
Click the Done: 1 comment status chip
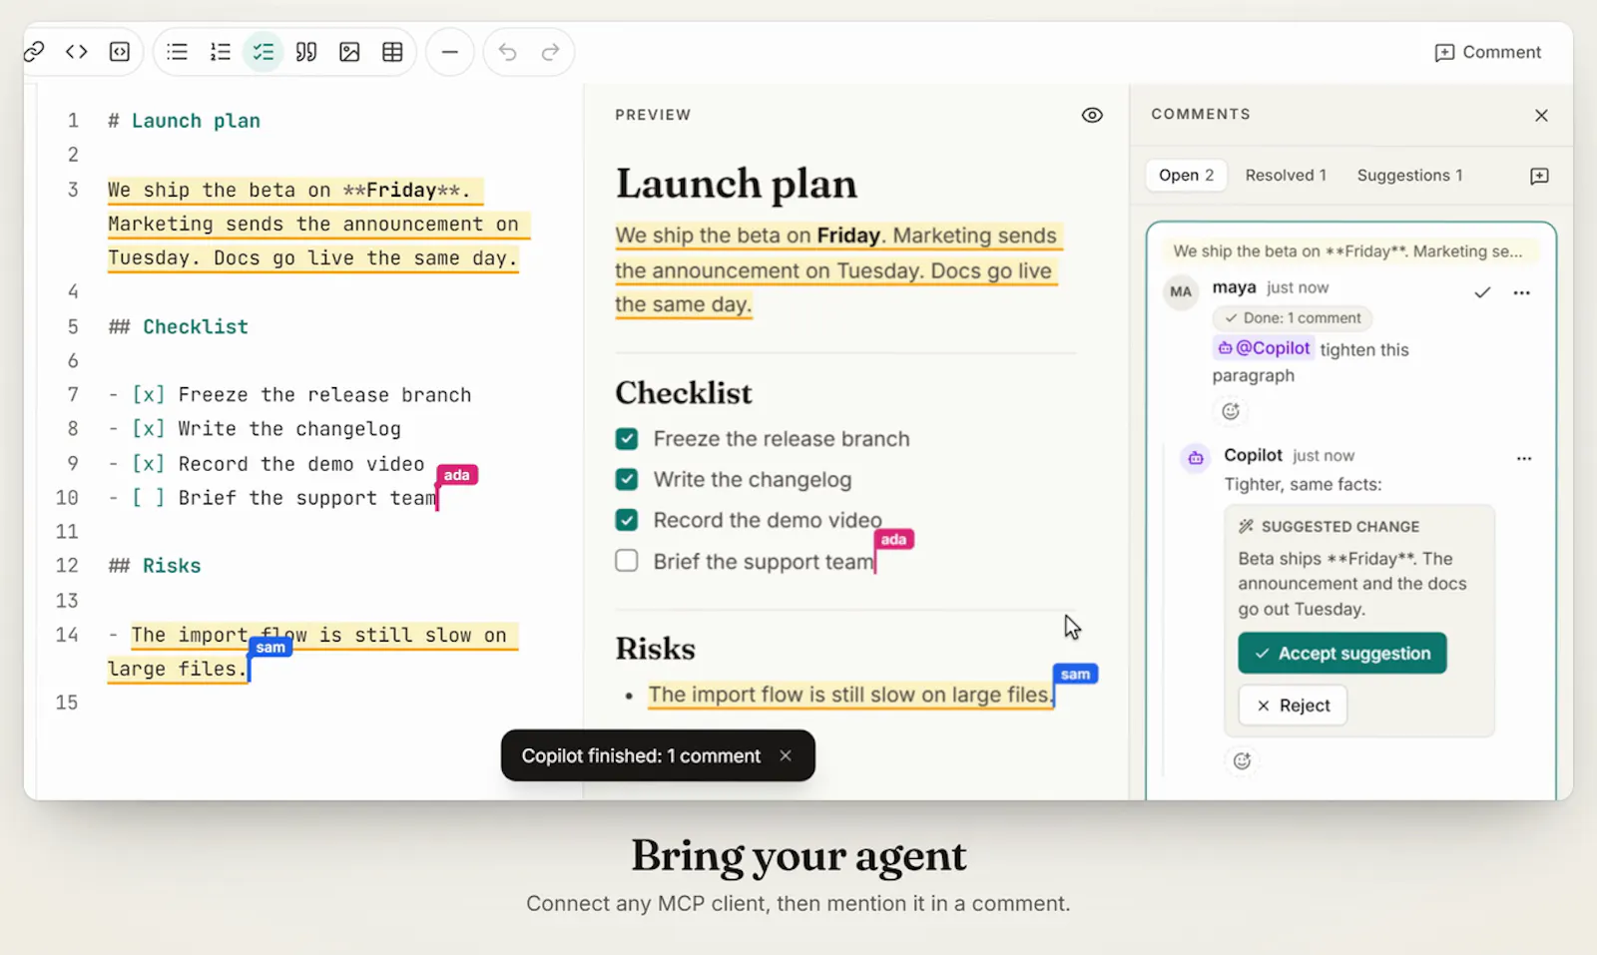pyautogui.click(x=1293, y=318)
